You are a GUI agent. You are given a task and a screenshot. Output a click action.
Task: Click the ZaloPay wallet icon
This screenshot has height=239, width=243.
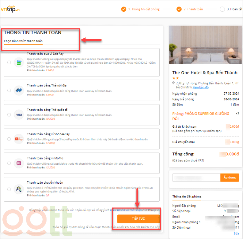(x=19, y=63)
